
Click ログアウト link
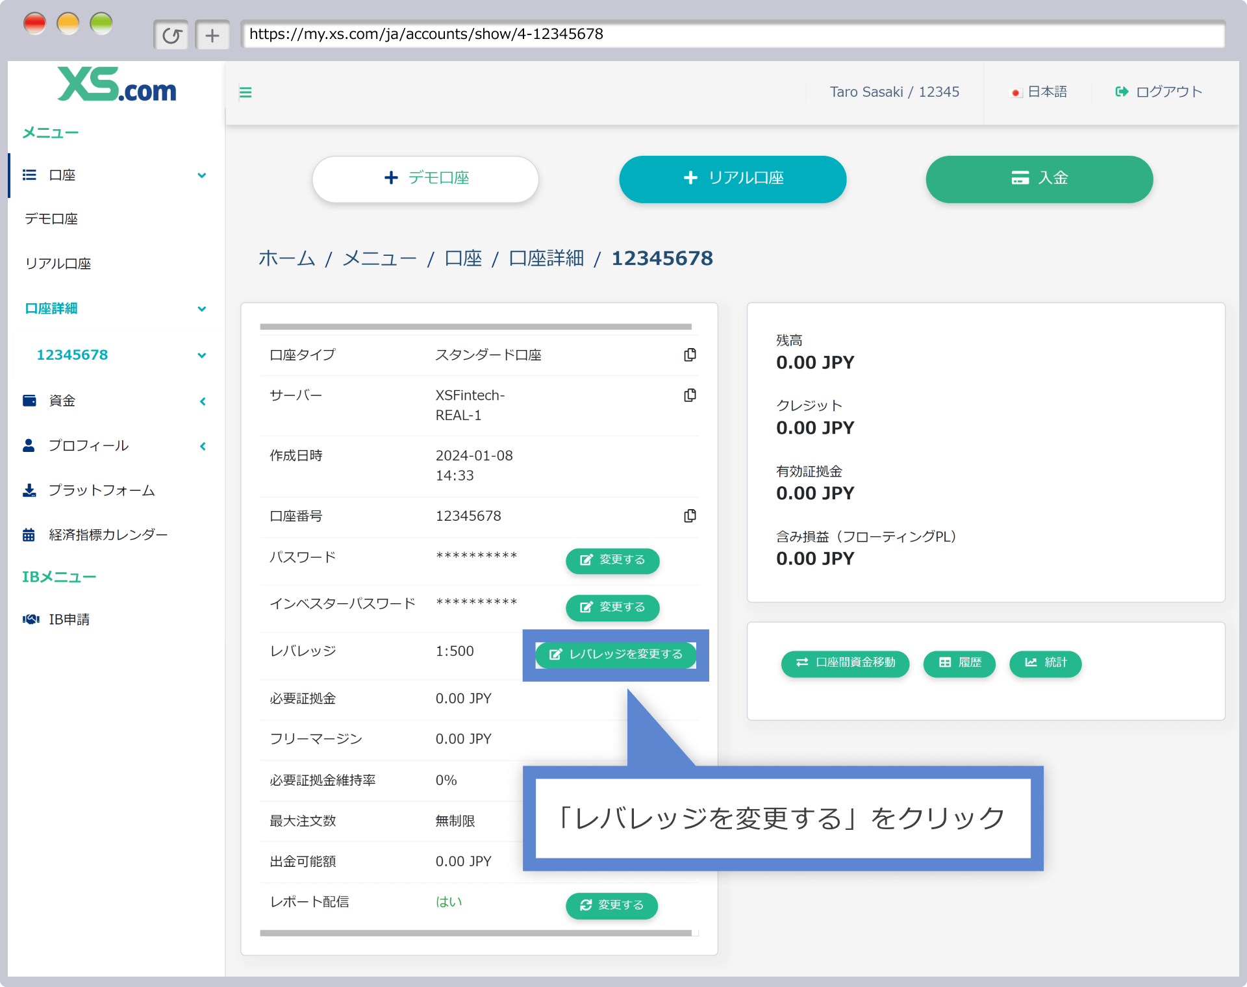tap(1169, 92)
